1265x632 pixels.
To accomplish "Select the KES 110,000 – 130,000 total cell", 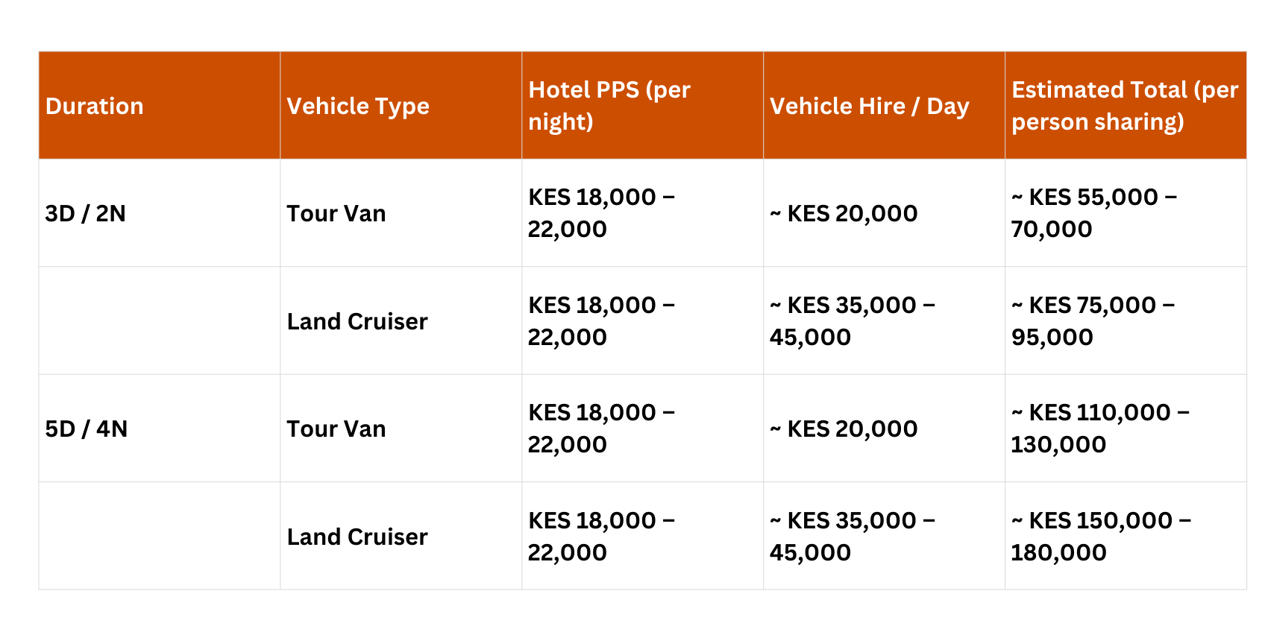I will [x=1100, y=429].
